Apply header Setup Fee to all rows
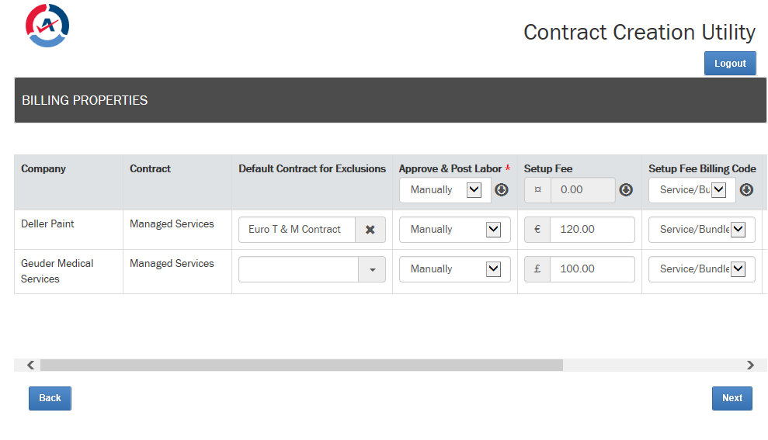Viewport: 768px width, 440px height. pyautogui.click(x=626, y=190)
